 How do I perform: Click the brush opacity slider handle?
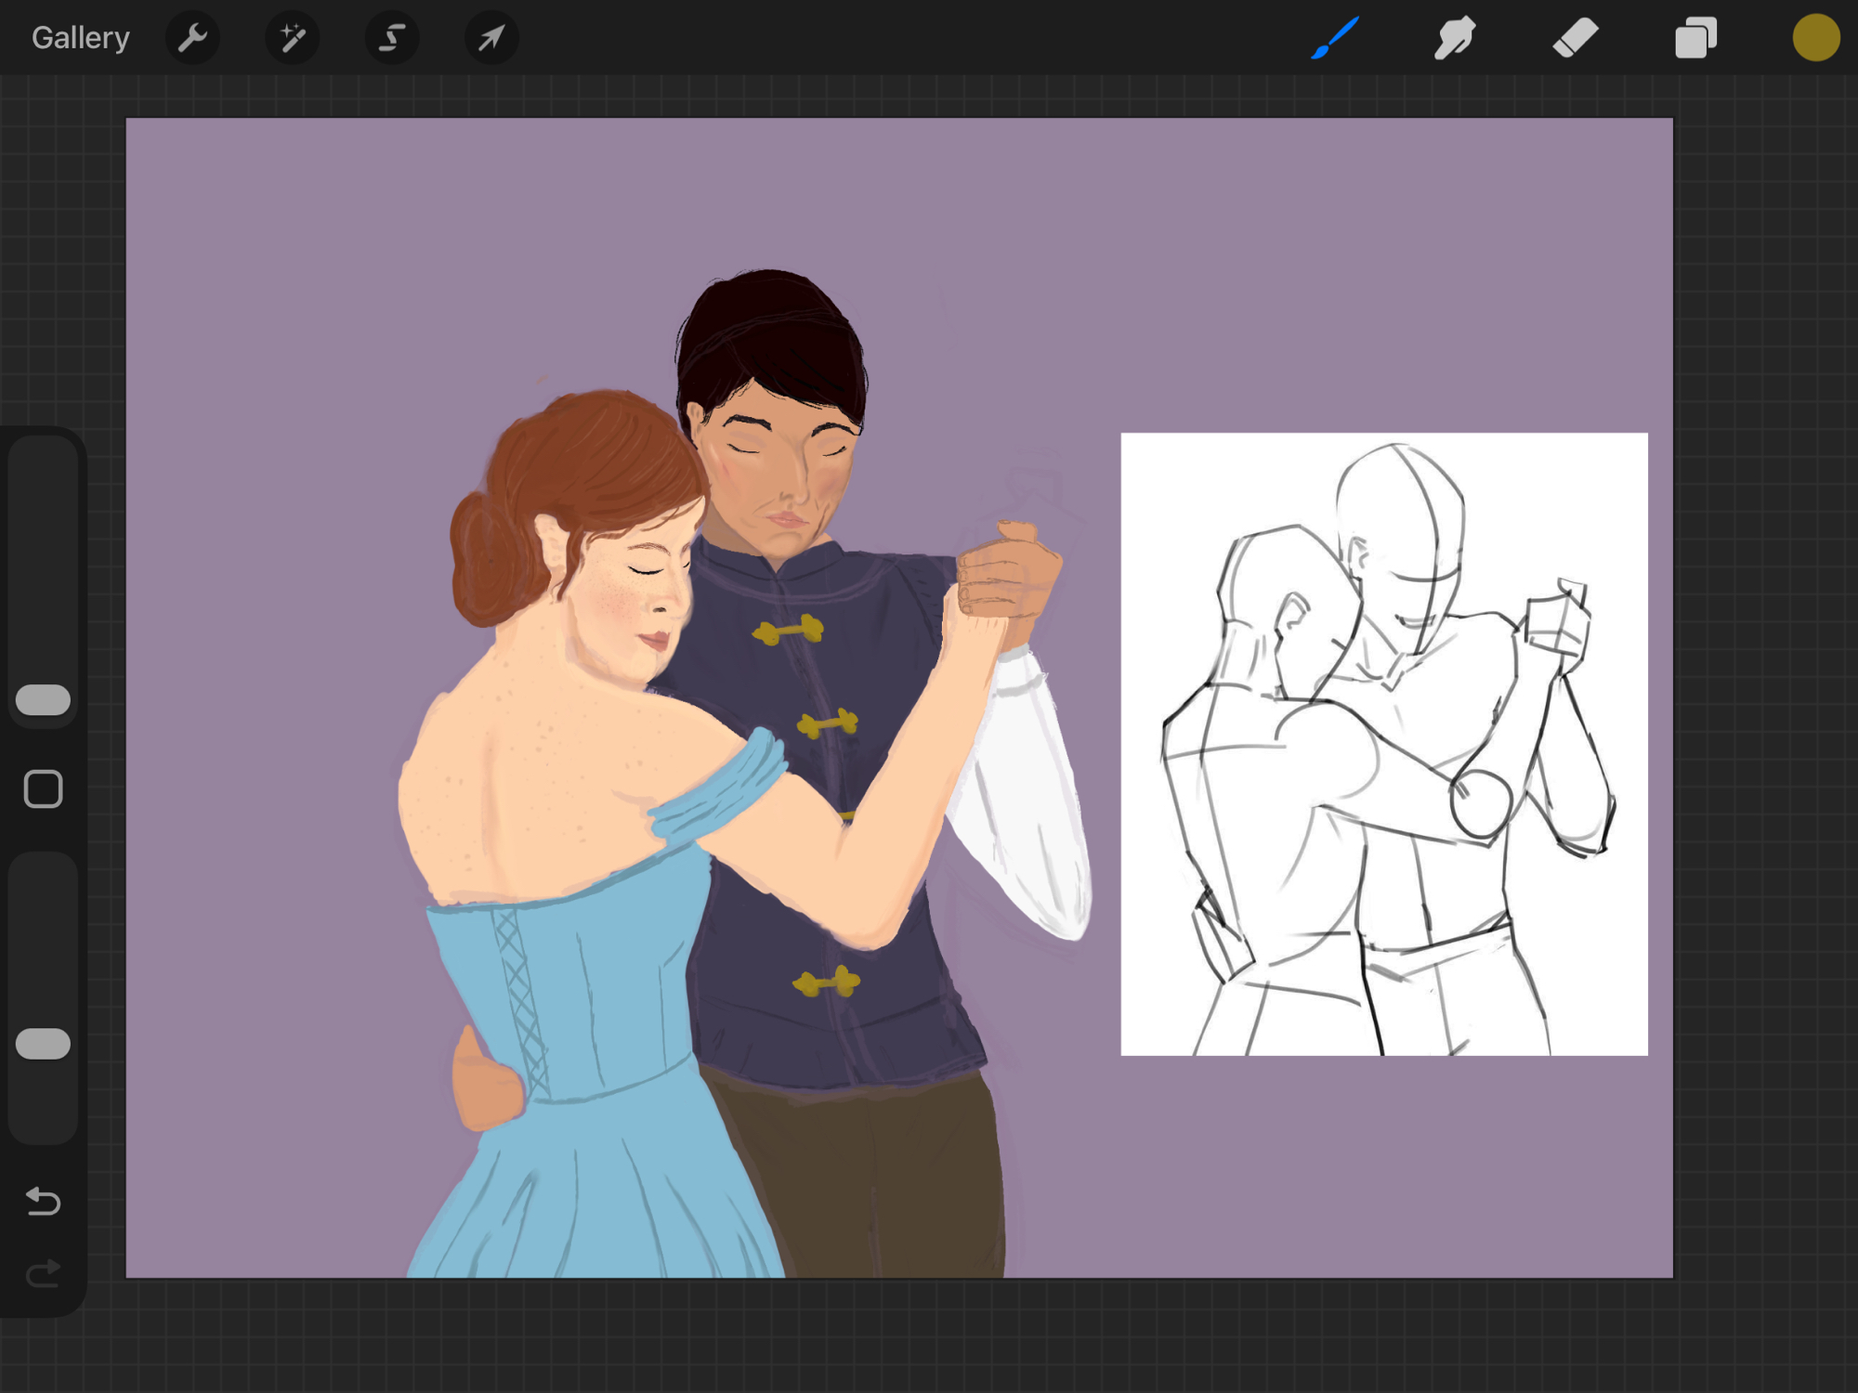pos(43,1044)
